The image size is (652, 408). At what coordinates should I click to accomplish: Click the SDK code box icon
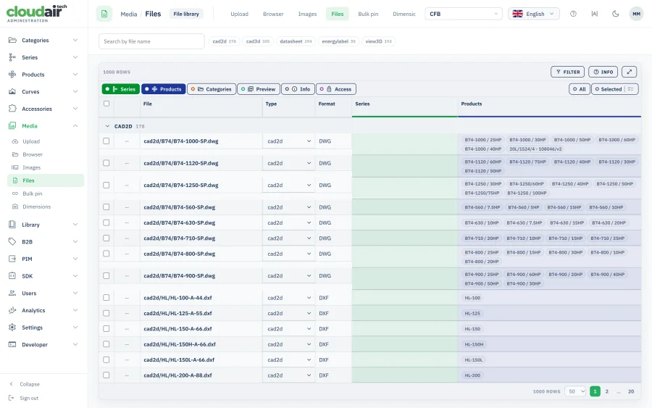coord(12,275)
